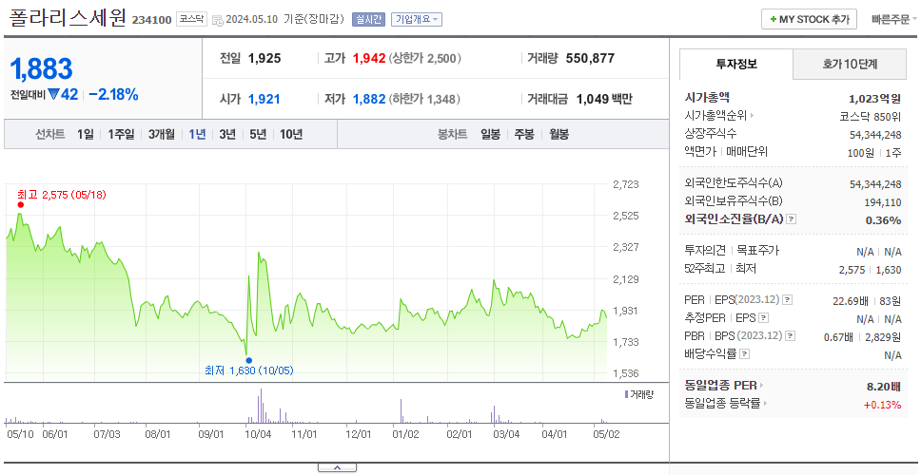921x475 pixels.
Task: Click the help icon next to PBR BPS(2023.12)
Action: tap(790, 336)
